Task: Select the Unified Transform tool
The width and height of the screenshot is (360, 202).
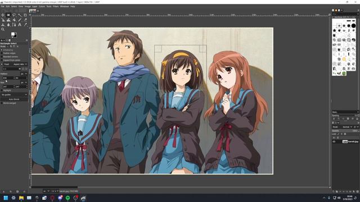Action: 3,20
